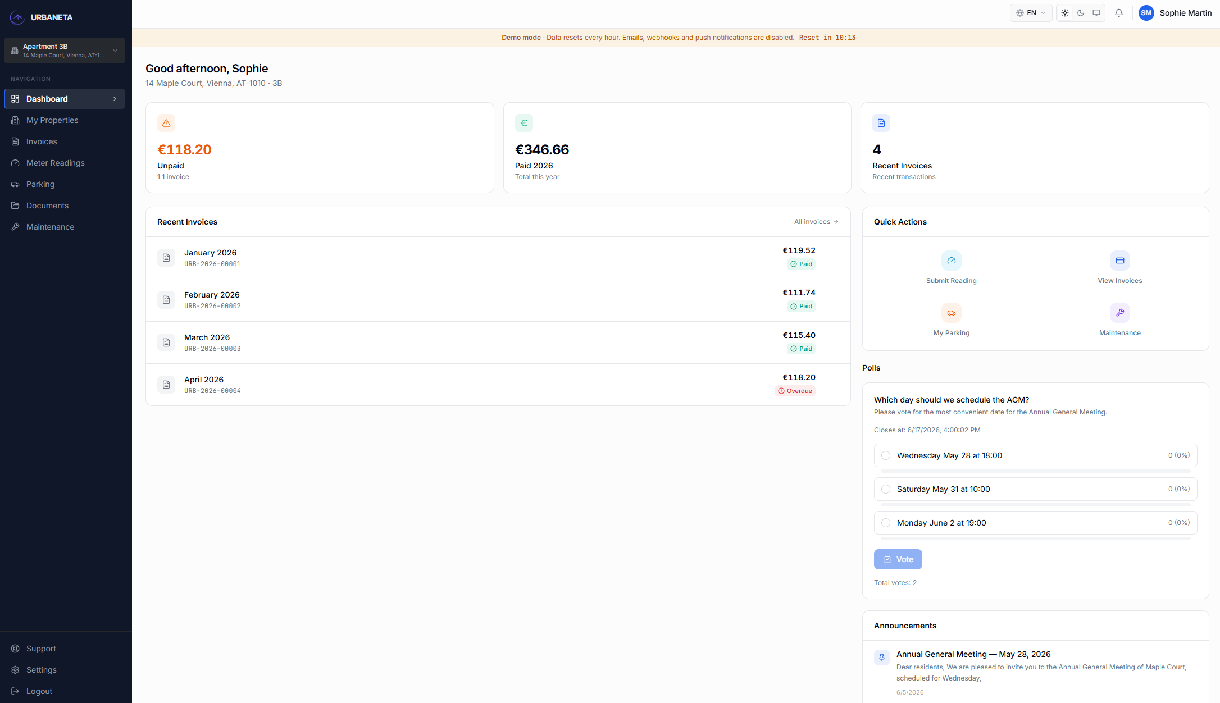Select Saturday May 31 at 10:00 option
Viewport: 1220px width, 703px height.
[x=1035, y=489]
